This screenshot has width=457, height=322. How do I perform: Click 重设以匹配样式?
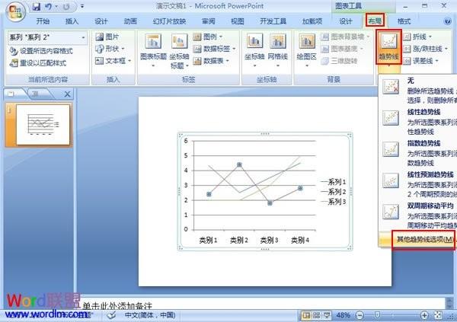pos(38,63)
